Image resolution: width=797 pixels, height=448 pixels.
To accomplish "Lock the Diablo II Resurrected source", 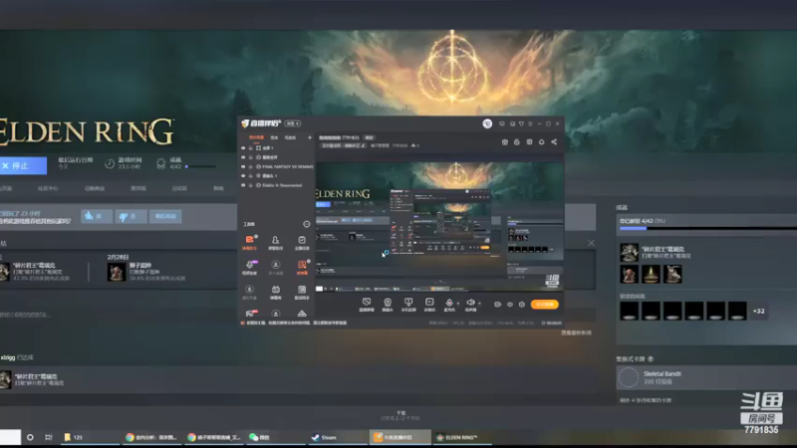I will pos(251,185).
